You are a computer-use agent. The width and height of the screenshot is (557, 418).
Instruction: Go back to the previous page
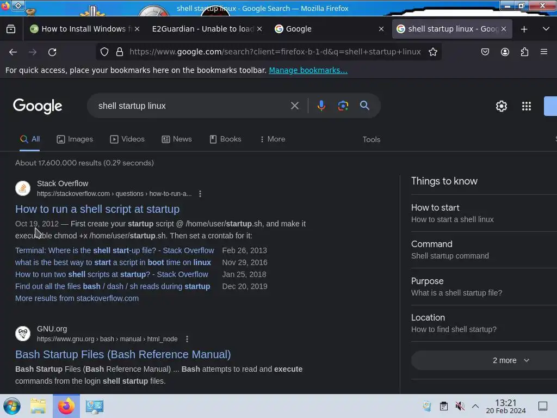[13, 52]
